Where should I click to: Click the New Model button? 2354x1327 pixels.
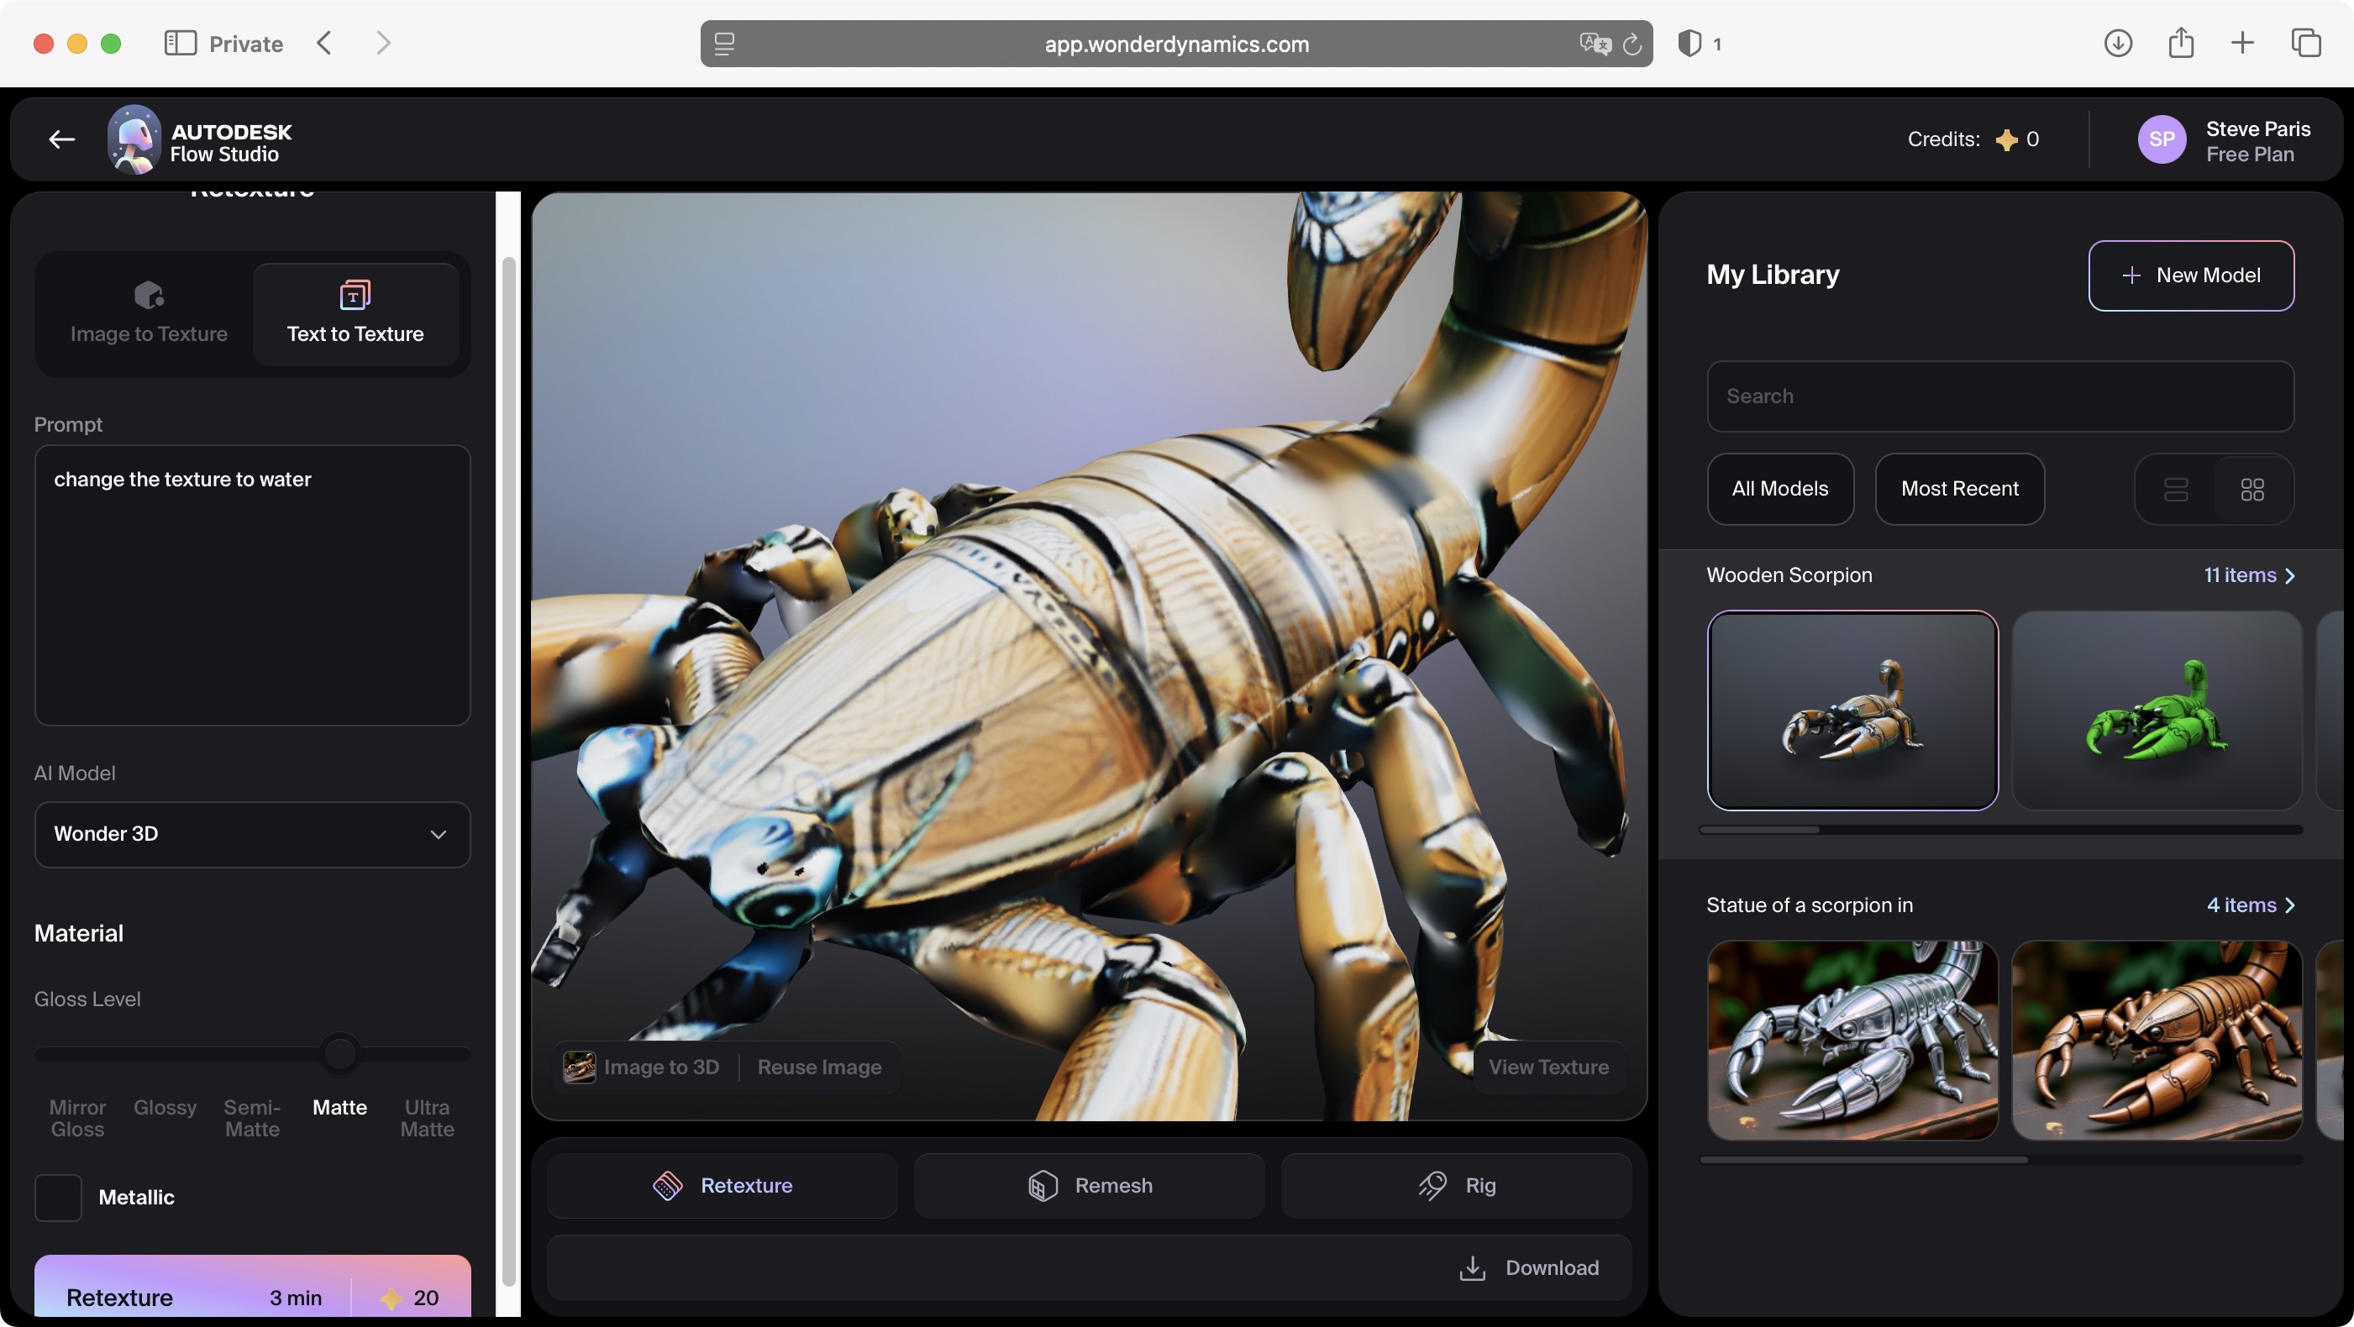(x=2192, y=275)
